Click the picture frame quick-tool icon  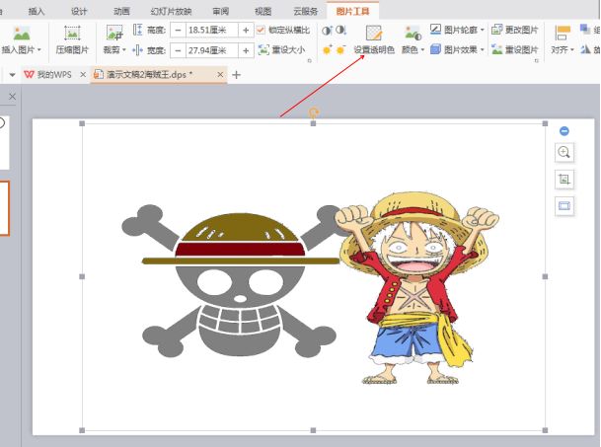click(x=564, y=206)
